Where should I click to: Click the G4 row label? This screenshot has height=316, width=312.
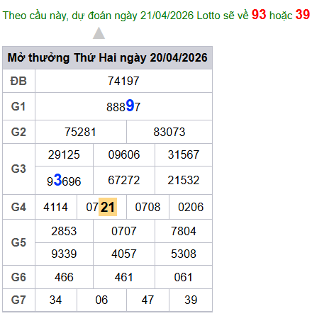coord(18,207)
